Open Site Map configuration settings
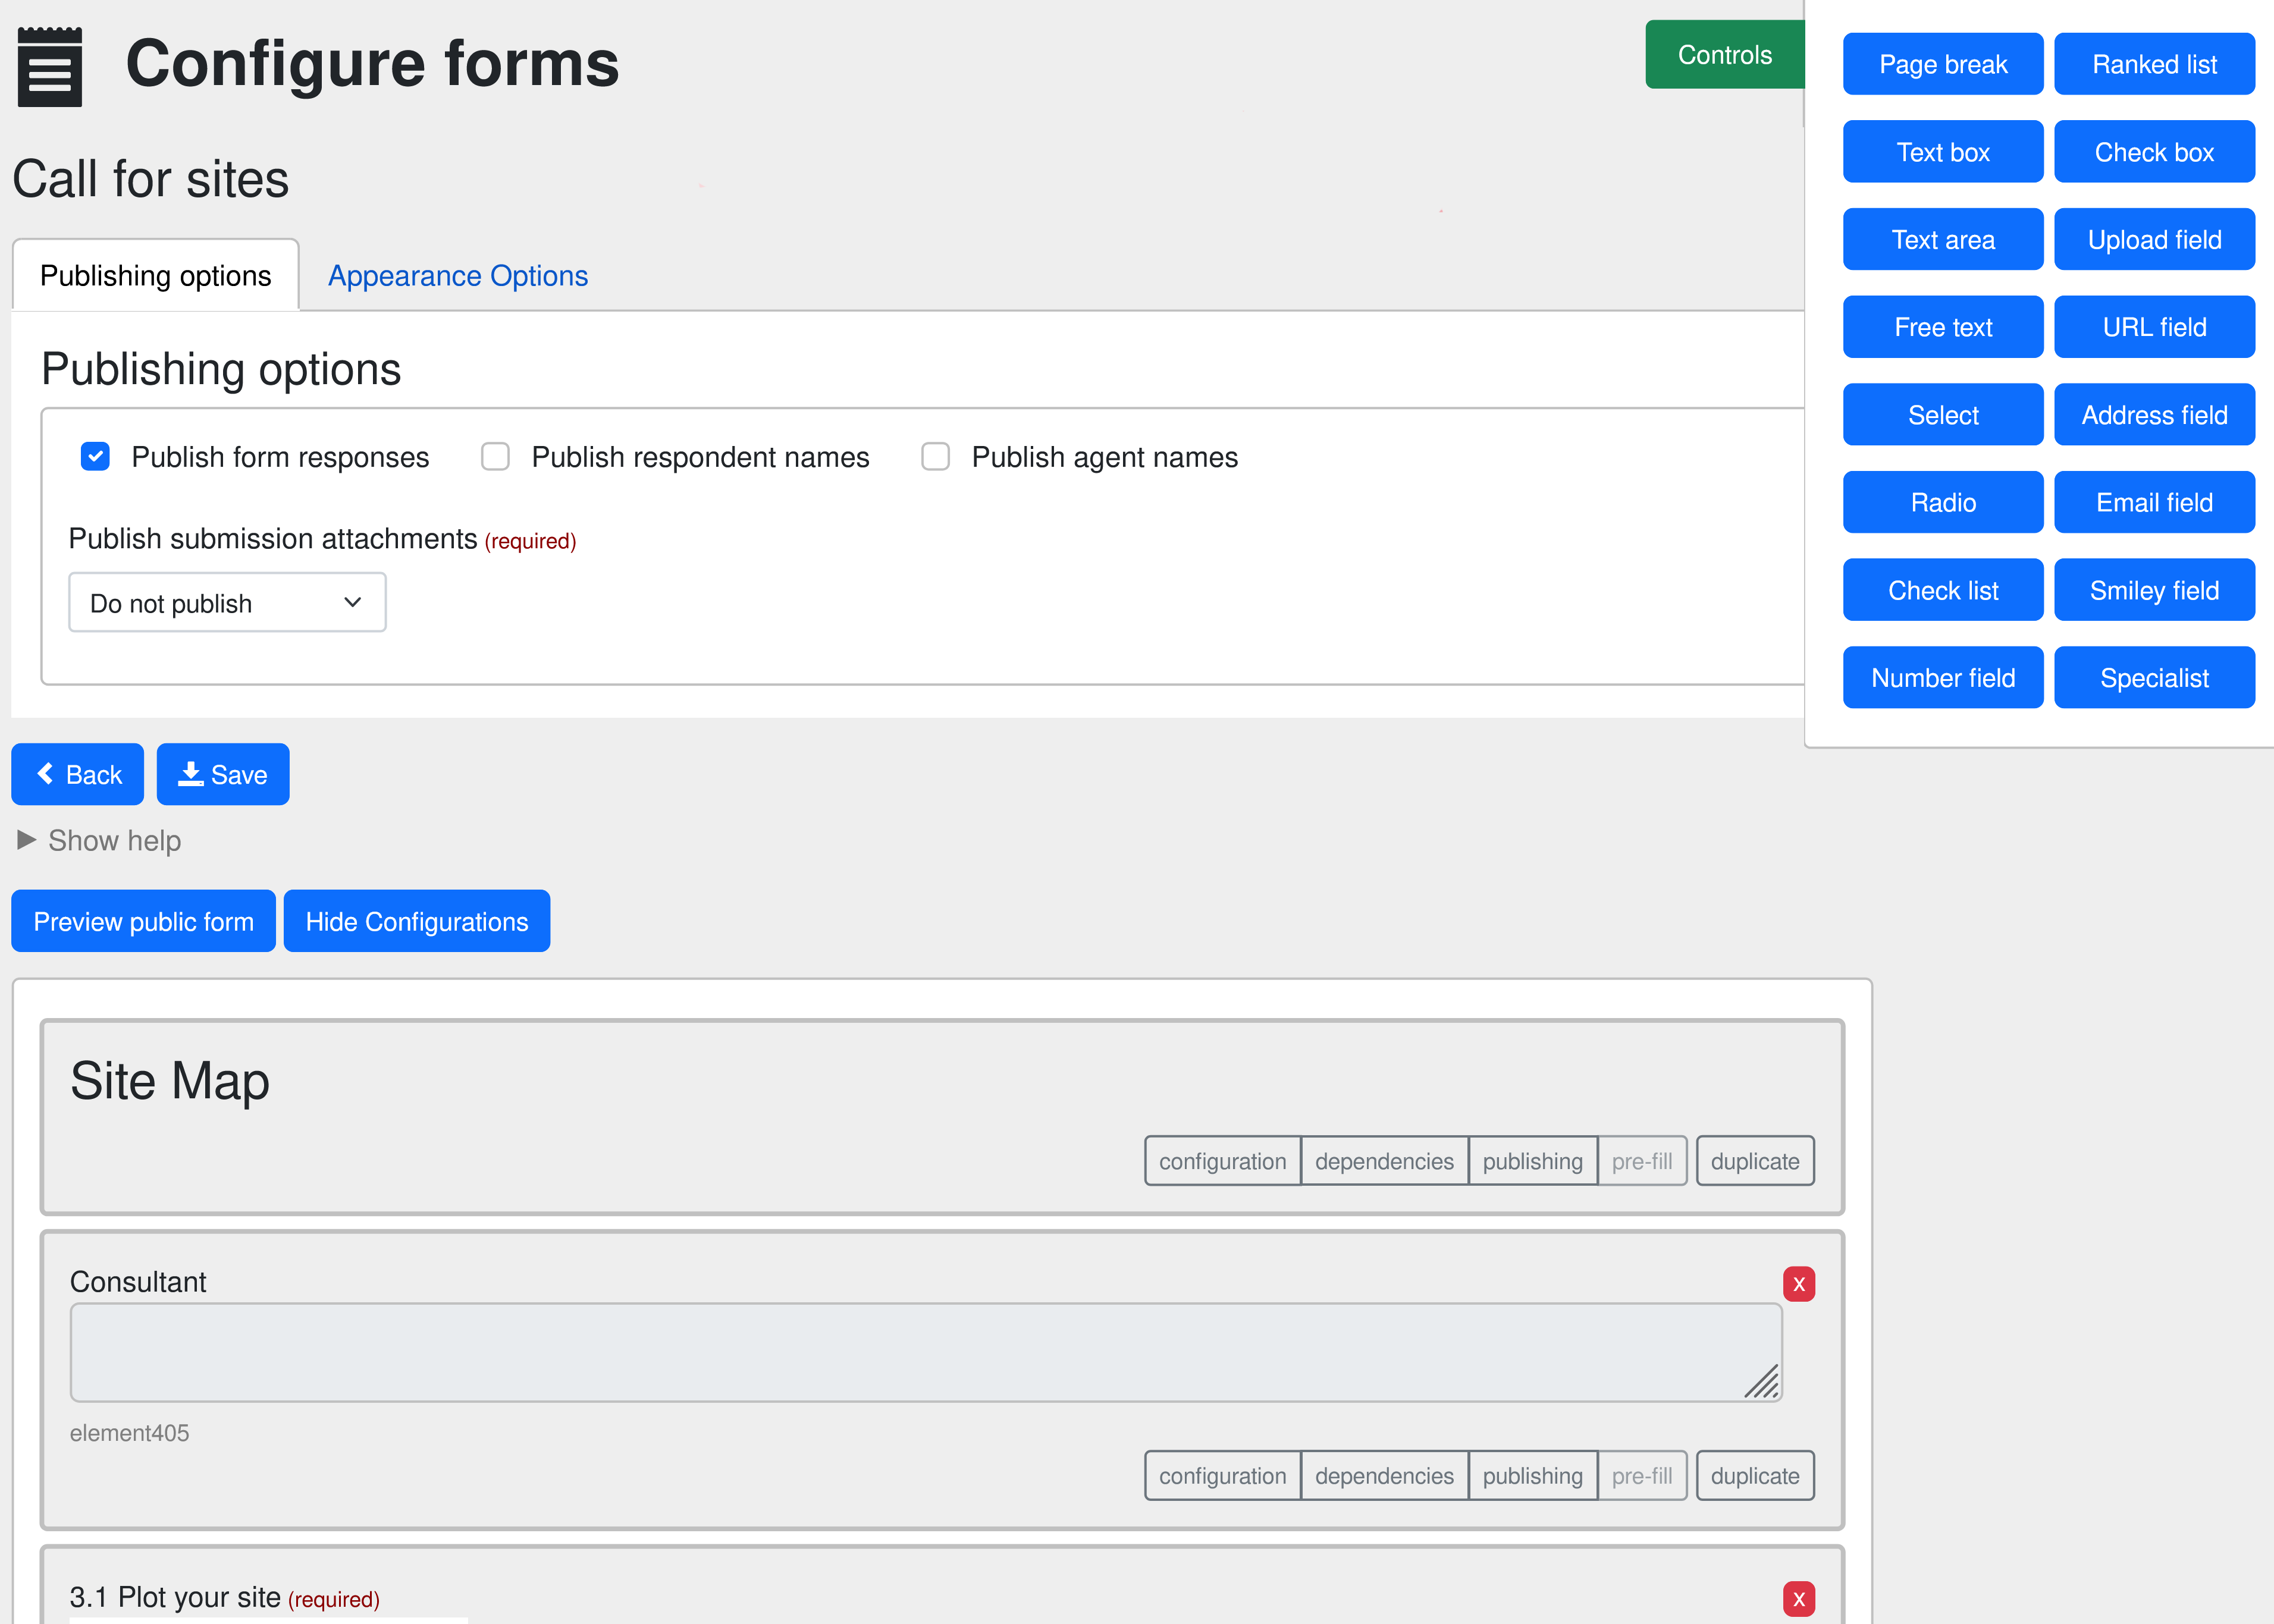The image size is (2274, 1624). (1222, 1161)
